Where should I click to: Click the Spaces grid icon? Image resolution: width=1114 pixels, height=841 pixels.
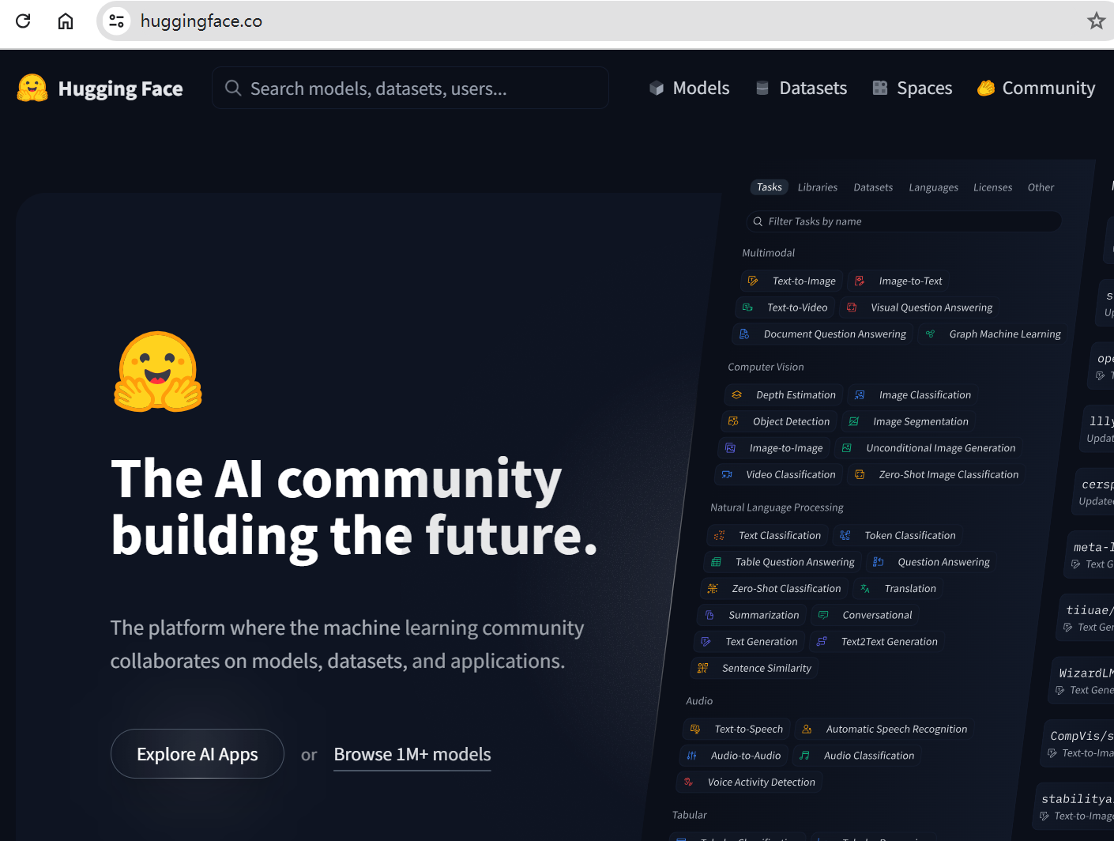[879, 88]
